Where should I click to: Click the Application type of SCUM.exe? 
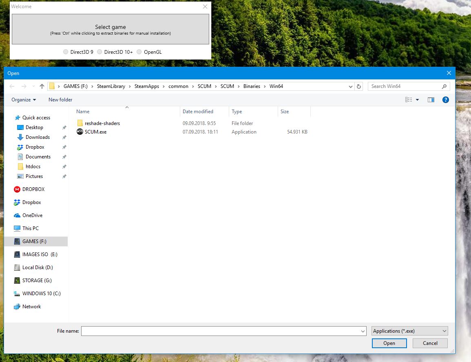244,132
